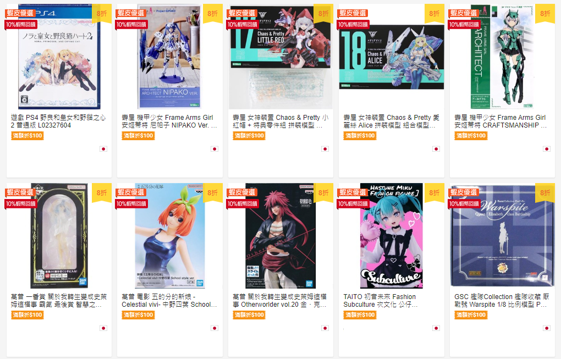
Task: Open TAITO 初音未來 Fashion Subculture title
Action: (380, 300)
